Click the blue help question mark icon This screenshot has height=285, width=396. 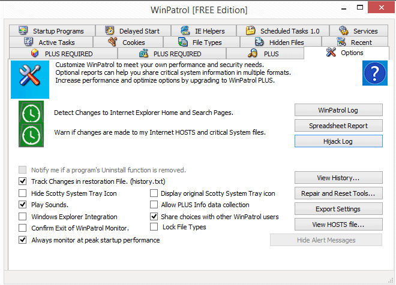click(x=374, y=74)
